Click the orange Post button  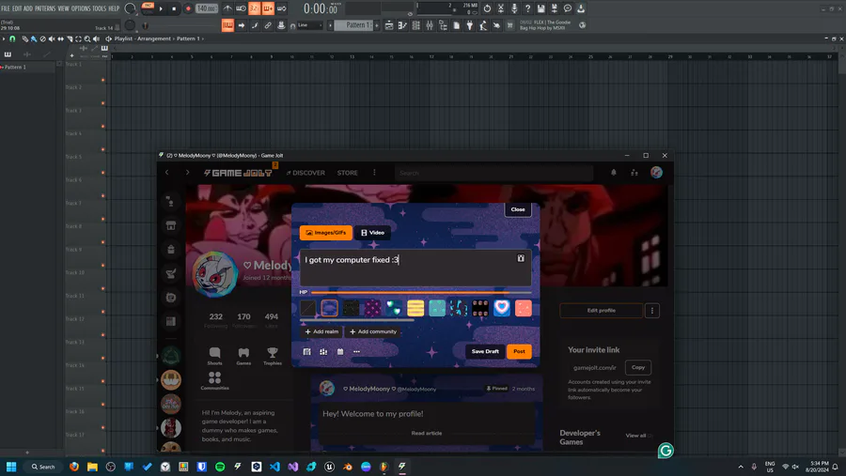pyautogui.click(x=519, y=351)
